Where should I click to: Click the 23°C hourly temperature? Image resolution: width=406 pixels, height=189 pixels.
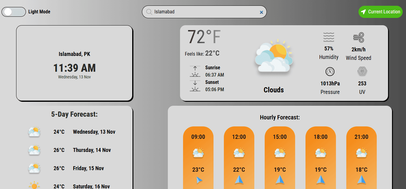click(x=198, y=170)
